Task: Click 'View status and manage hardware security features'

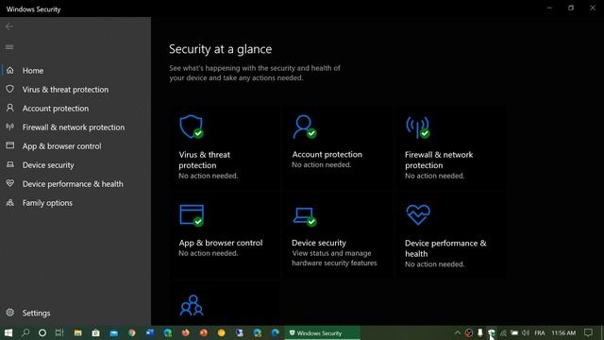Action: [334, 258]
